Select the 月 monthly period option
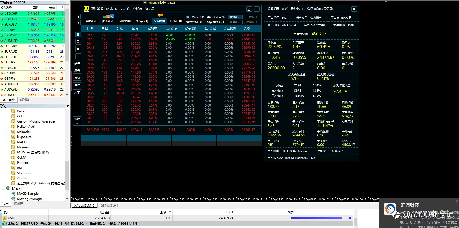 point(78,49)
